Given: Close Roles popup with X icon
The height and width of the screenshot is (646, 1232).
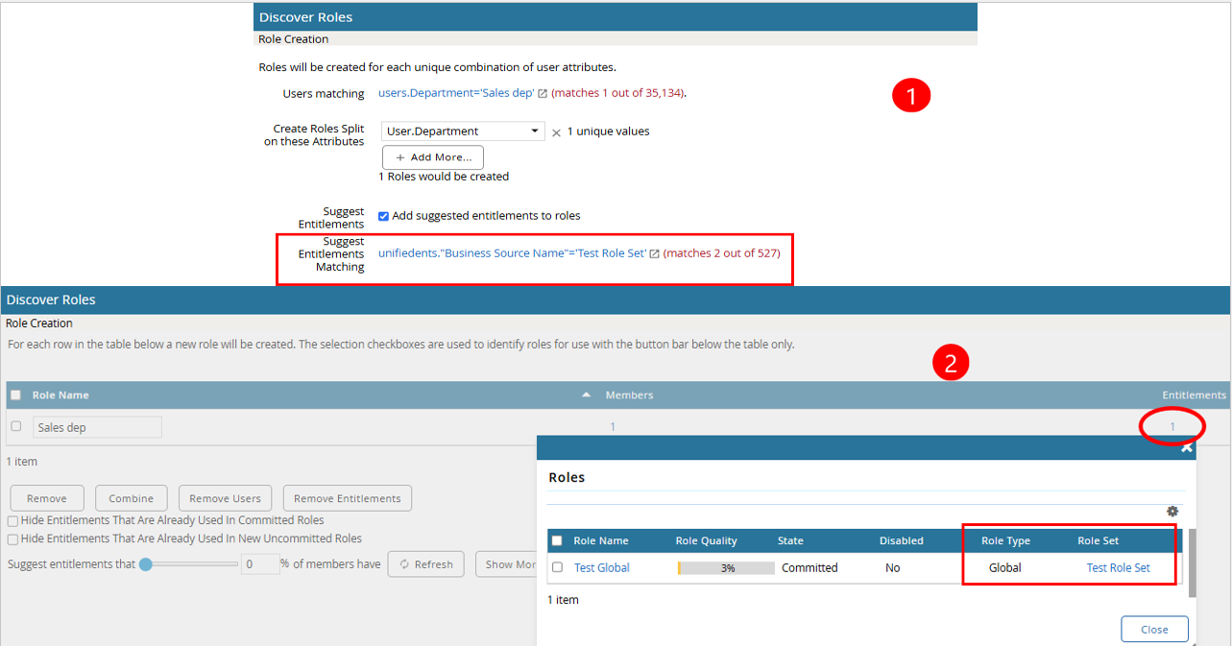Looking at the screenshot, I should coord(1187,447).
